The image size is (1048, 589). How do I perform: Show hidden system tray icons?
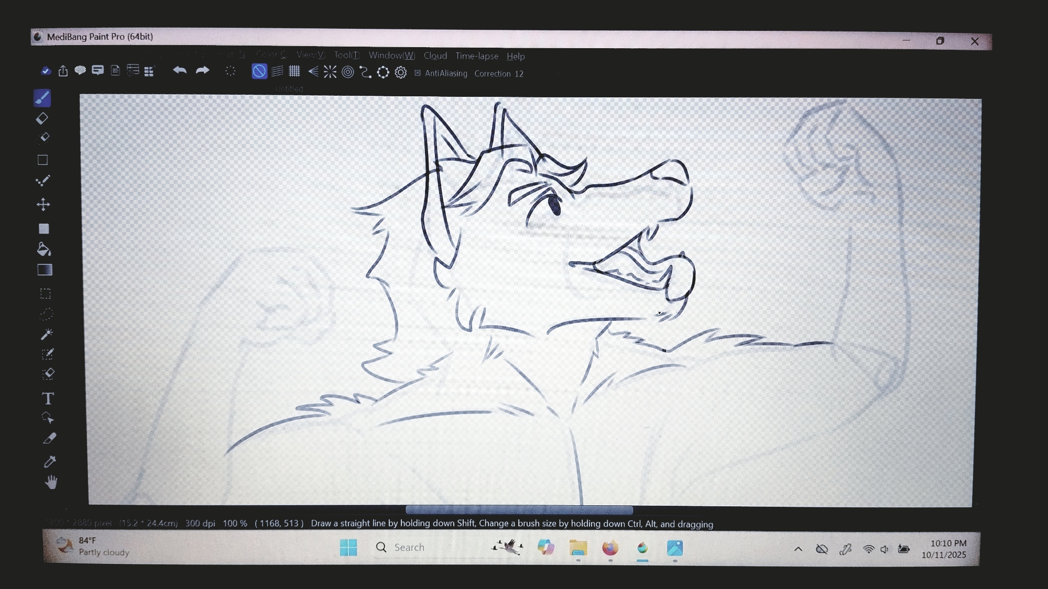pyautogui.click(x=798, y=549)
